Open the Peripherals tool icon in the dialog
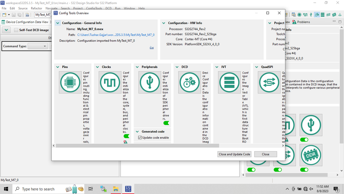 pos(150,82)
